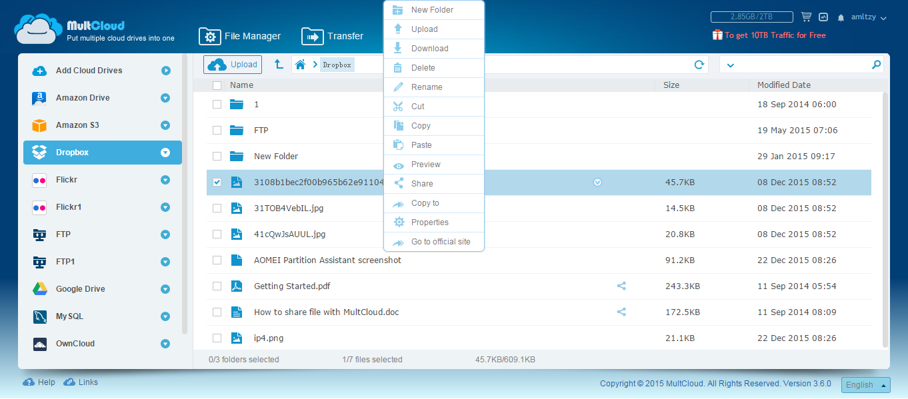
Task: Choose Download in context menu
Action: (434, 49)
